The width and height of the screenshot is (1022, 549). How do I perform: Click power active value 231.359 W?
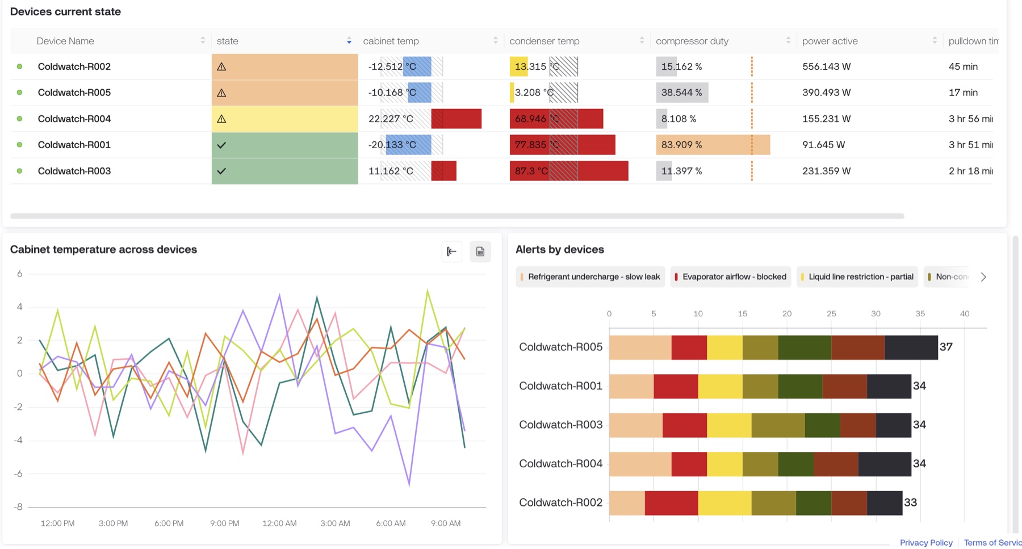pyautogui.click(x=826, y=171)
